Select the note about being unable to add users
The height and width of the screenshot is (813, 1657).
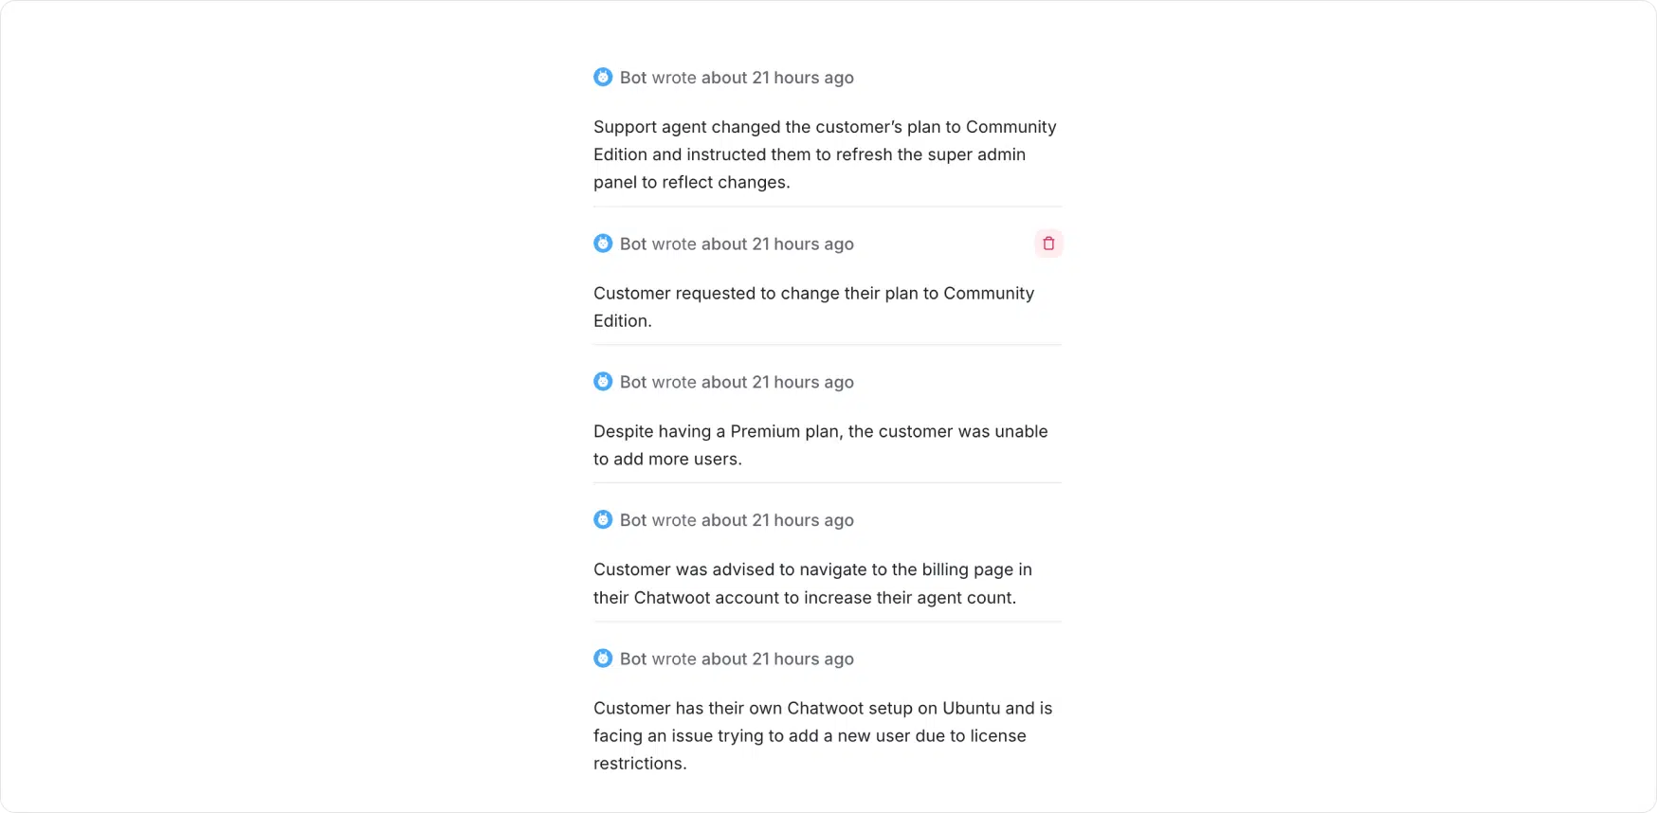820,445
